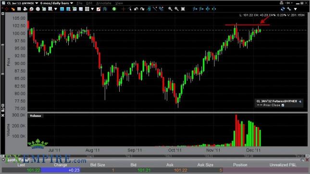Open the wrench configuration icon
Viewport: 310px width, 174px height.
[x=289, y=9]
